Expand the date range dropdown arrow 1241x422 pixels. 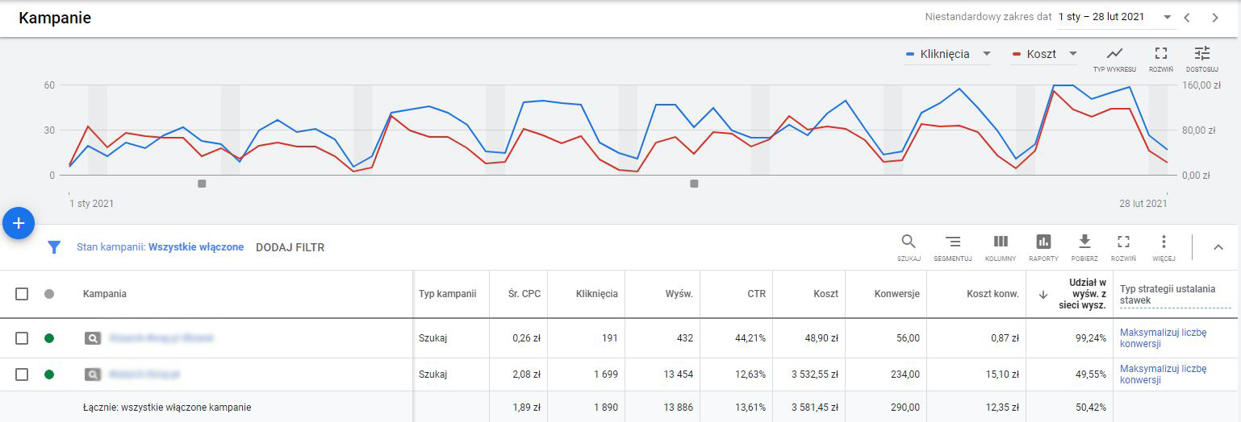pyautogui.click(x=1167, y=17)
